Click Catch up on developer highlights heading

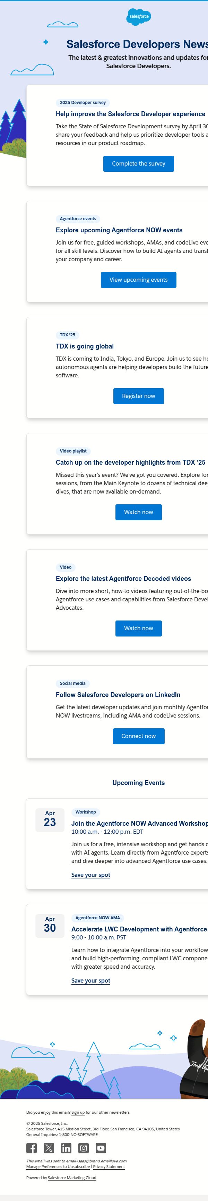coord(130,462)
